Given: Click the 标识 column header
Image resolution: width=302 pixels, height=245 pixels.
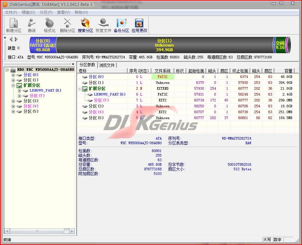Looking at the screenshot, I should pos(180,71).
